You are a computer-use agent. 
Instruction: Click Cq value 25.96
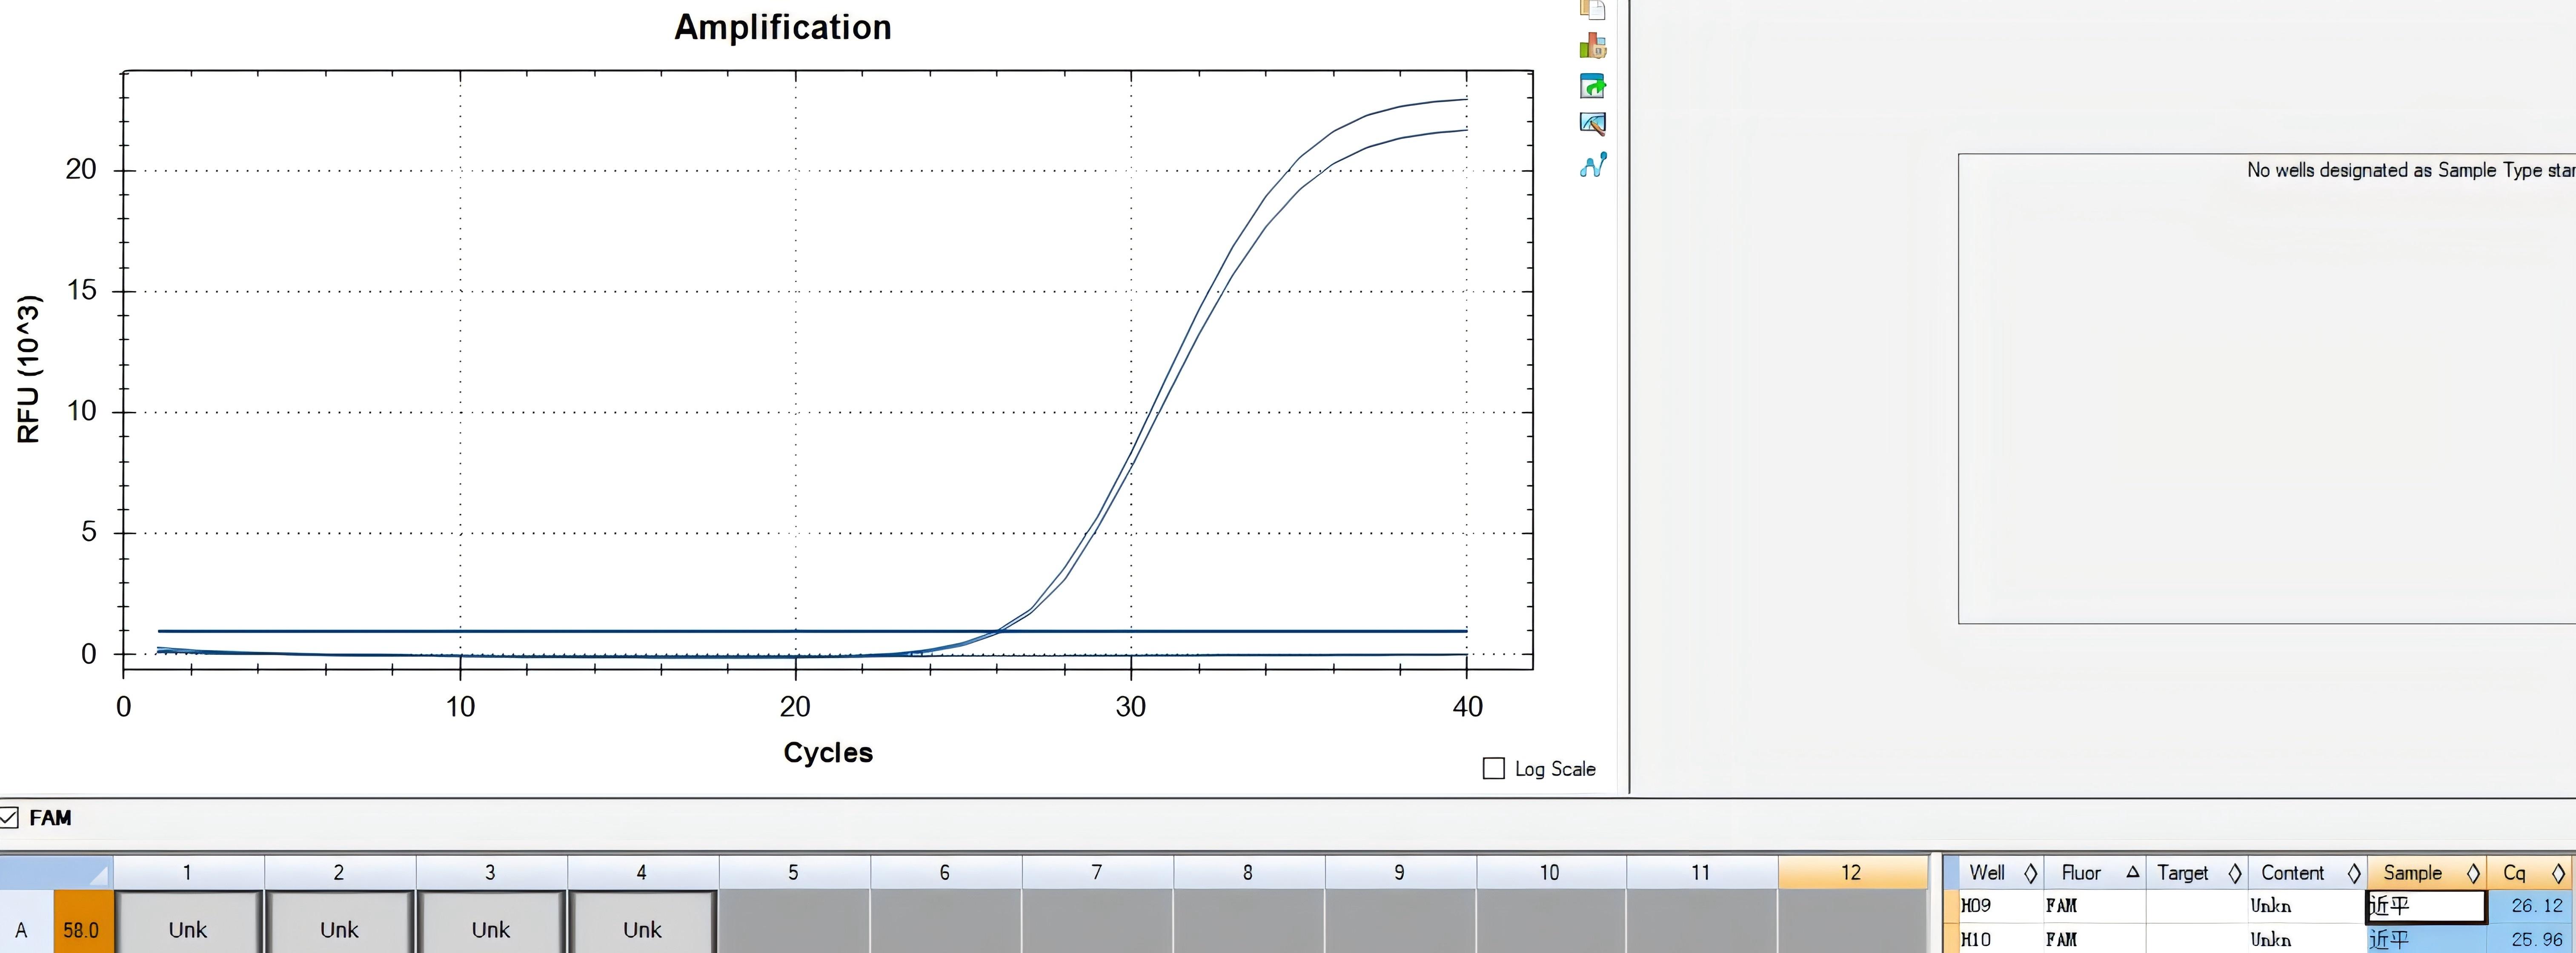point(2530,939)
